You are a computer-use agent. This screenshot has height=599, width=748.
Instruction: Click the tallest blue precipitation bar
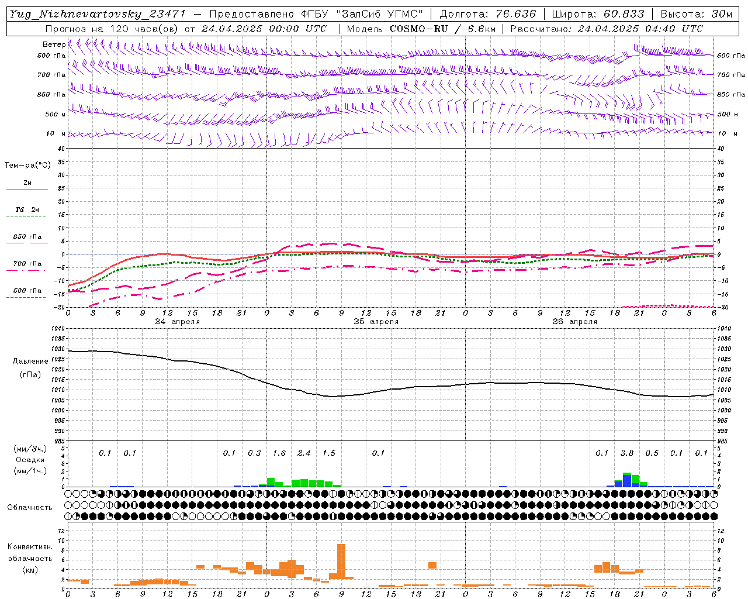click(627, 480)
